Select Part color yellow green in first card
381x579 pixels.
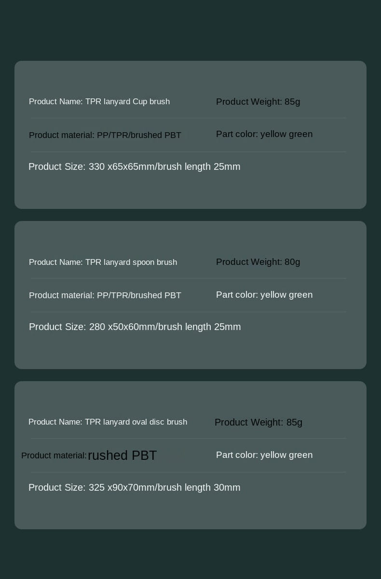click(264, 134)
